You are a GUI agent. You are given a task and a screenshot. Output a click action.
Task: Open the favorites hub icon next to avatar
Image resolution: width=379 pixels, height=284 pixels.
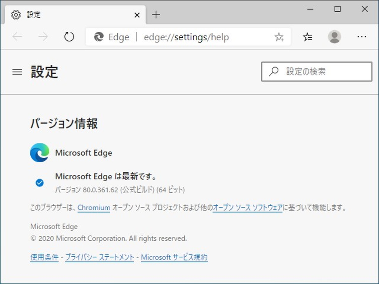pos(307,37)
